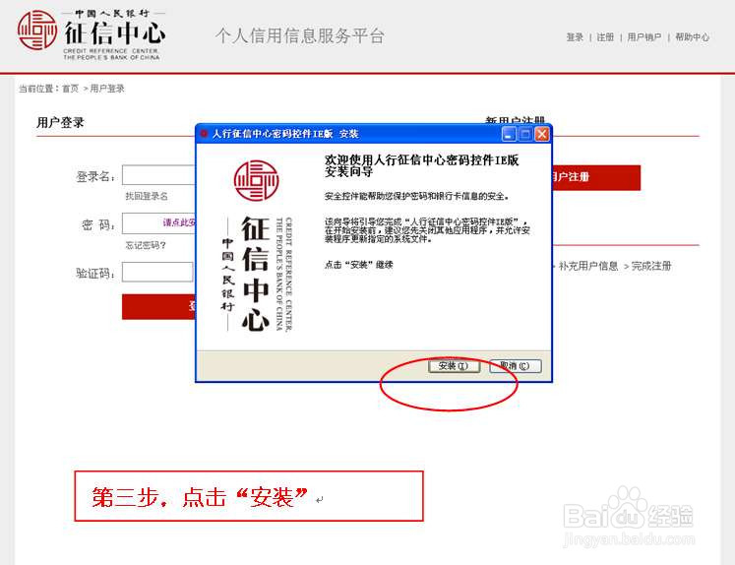735x565 pixels.
Task: Click the red seal logo inside installer
Action: pyautogui.click(x=256, y=180)
